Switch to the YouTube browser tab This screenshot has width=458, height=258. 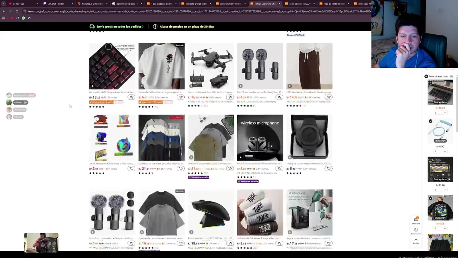point(19,4)
